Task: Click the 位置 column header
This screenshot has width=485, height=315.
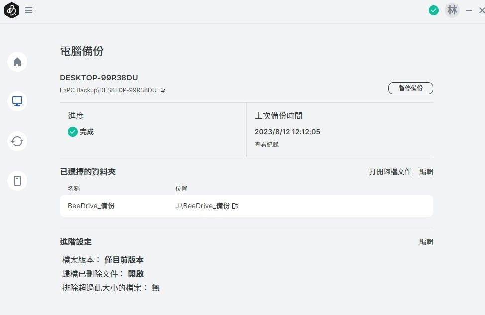Action: 181,188
